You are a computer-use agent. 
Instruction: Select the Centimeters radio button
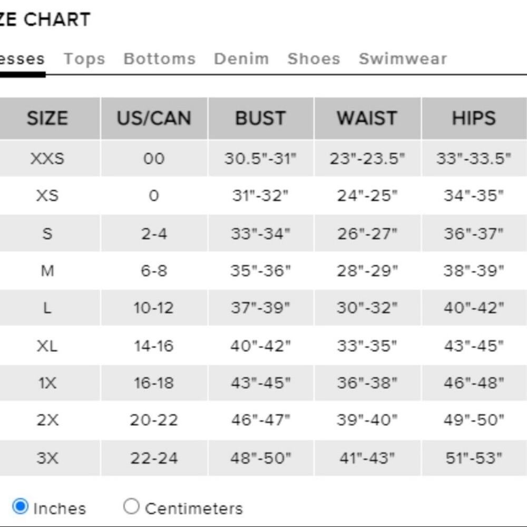click(x=131, y=506)
